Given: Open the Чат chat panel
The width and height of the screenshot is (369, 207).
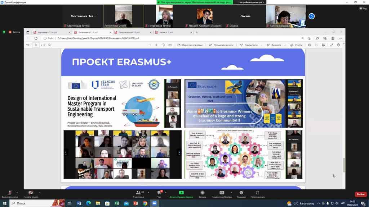Looking at the screenshot, I should point(159,193).
